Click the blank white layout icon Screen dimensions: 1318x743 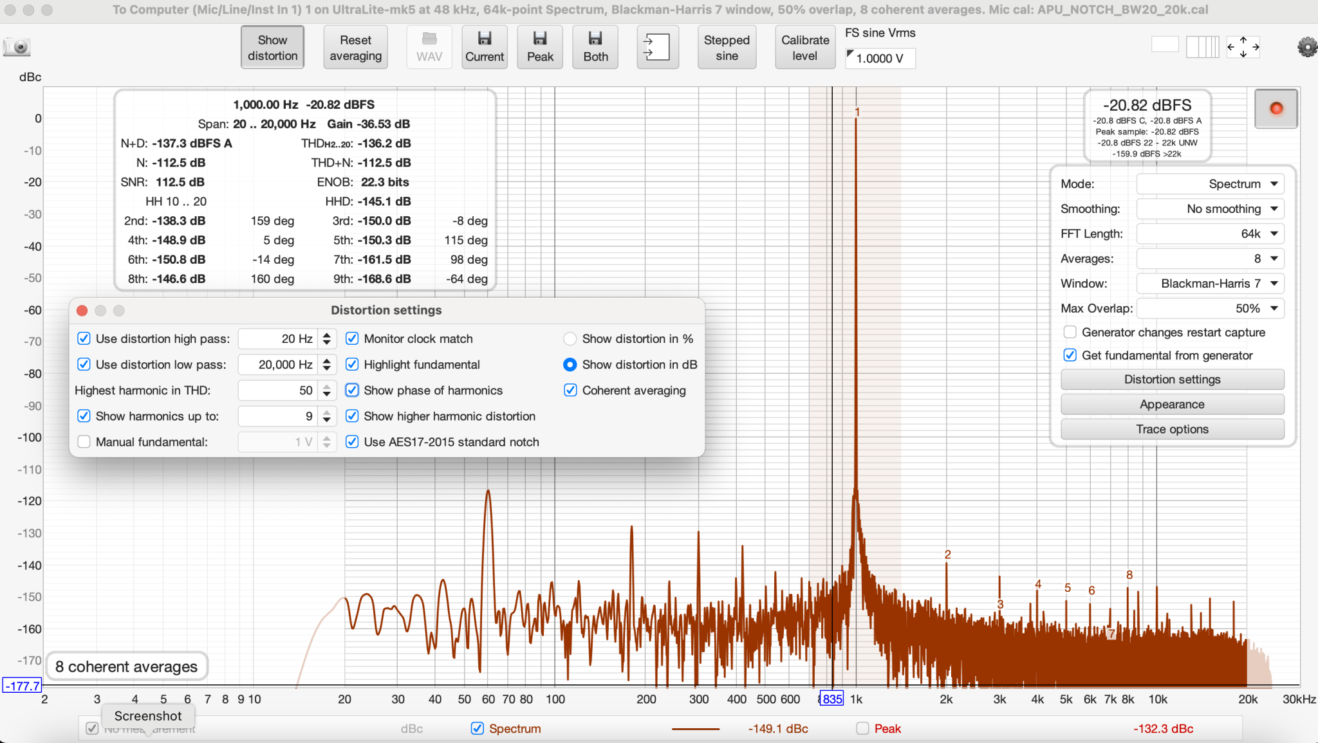click(1165, 44)
